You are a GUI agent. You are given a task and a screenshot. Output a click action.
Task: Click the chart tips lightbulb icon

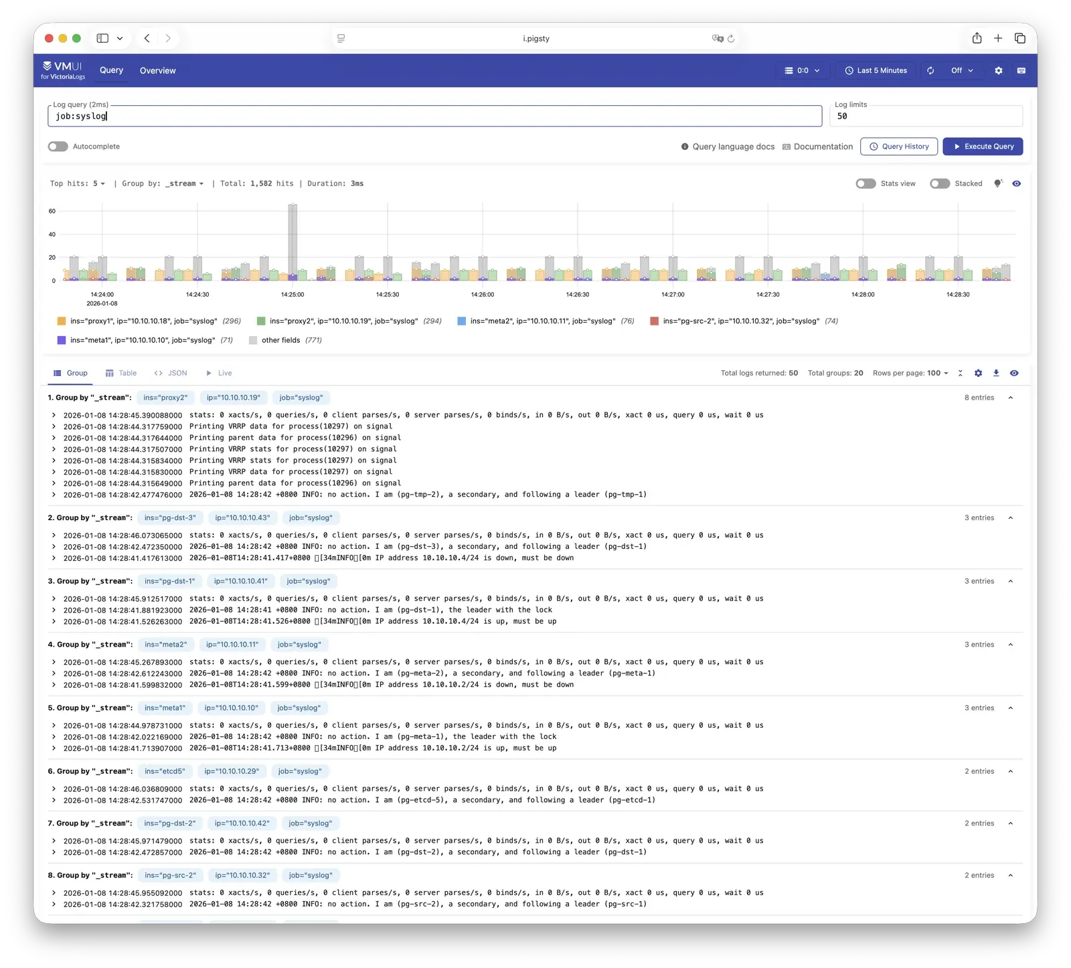(x=998, y=183)
